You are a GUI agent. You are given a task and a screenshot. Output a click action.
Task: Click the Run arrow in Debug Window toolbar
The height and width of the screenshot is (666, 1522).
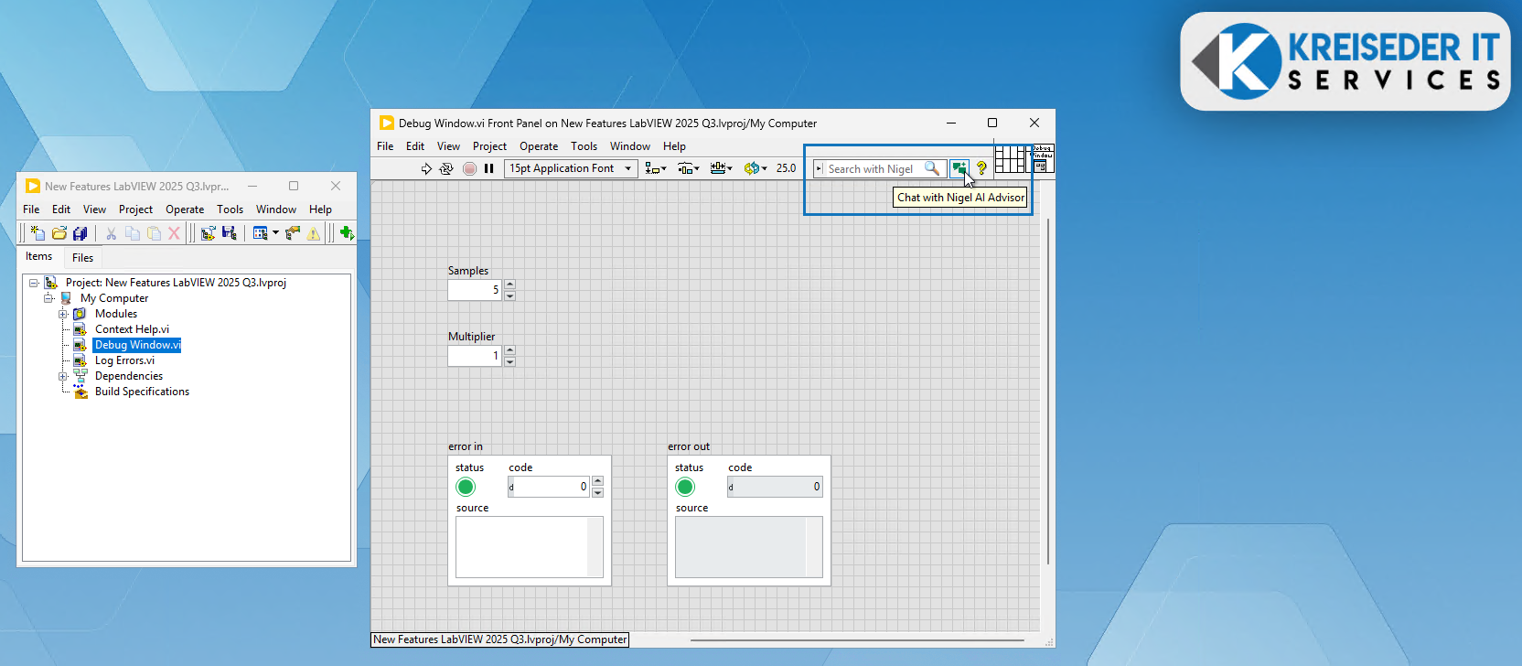[426, 168]
